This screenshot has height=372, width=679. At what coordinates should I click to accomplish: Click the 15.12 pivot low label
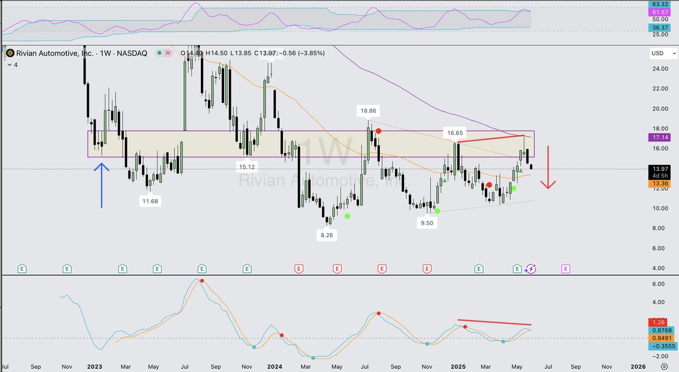248,166
